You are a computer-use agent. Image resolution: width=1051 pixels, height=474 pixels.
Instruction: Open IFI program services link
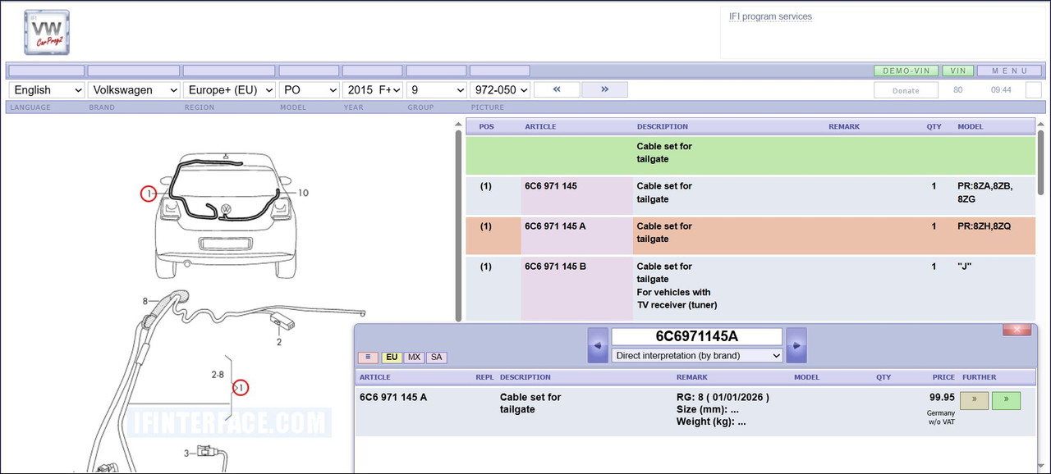(770, 16)
